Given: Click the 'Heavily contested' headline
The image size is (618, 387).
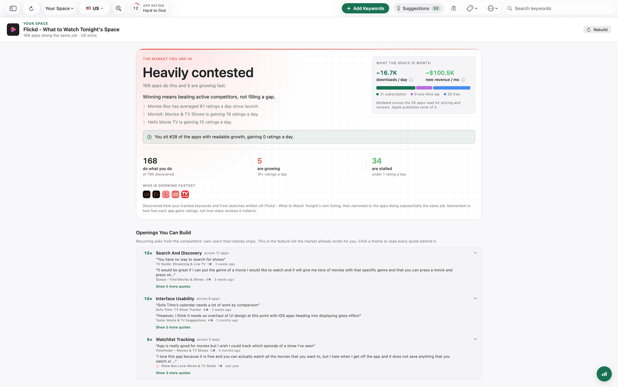Looking at the screenshot, I should pos(198,73).
